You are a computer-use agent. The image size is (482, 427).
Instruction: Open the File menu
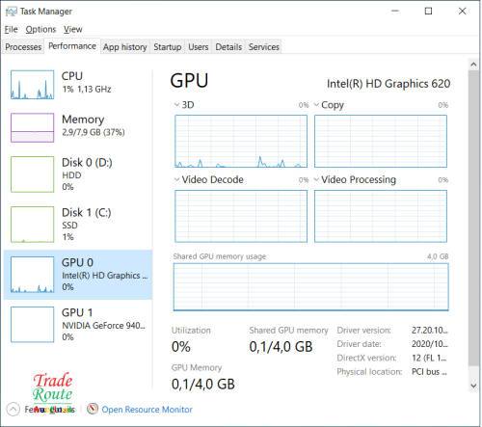coord(11,30)
